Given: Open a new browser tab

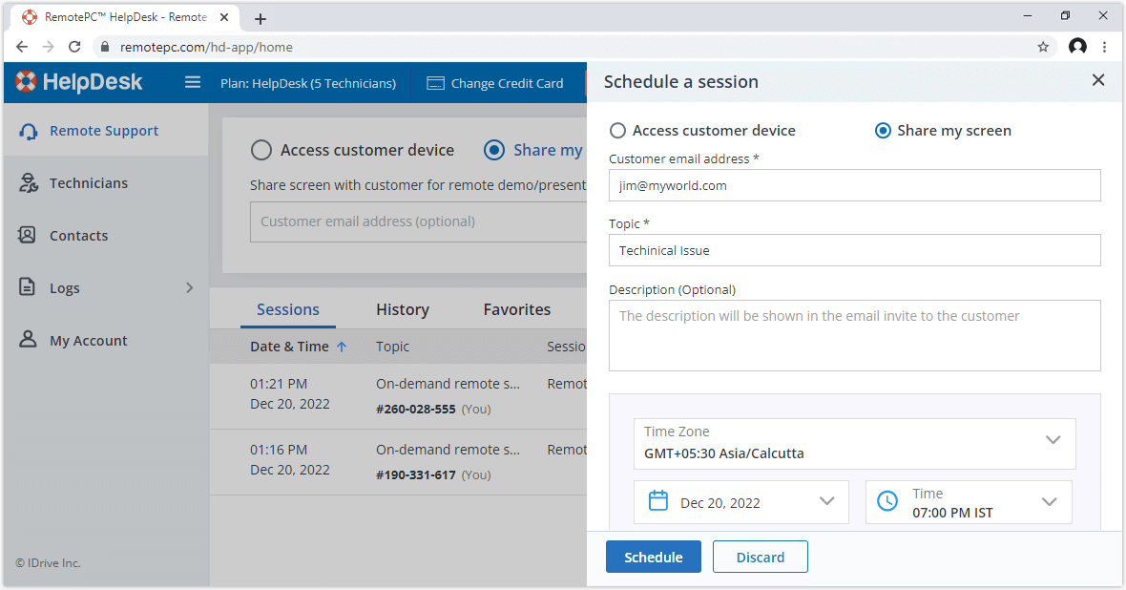Looking at the screenshot, I should pos(260,19).
